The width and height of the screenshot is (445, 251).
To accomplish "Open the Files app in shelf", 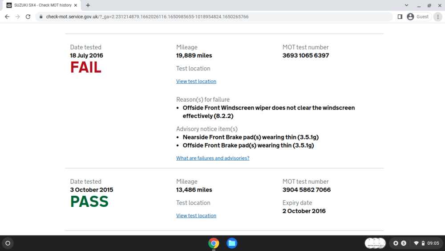I will point(232,243).
